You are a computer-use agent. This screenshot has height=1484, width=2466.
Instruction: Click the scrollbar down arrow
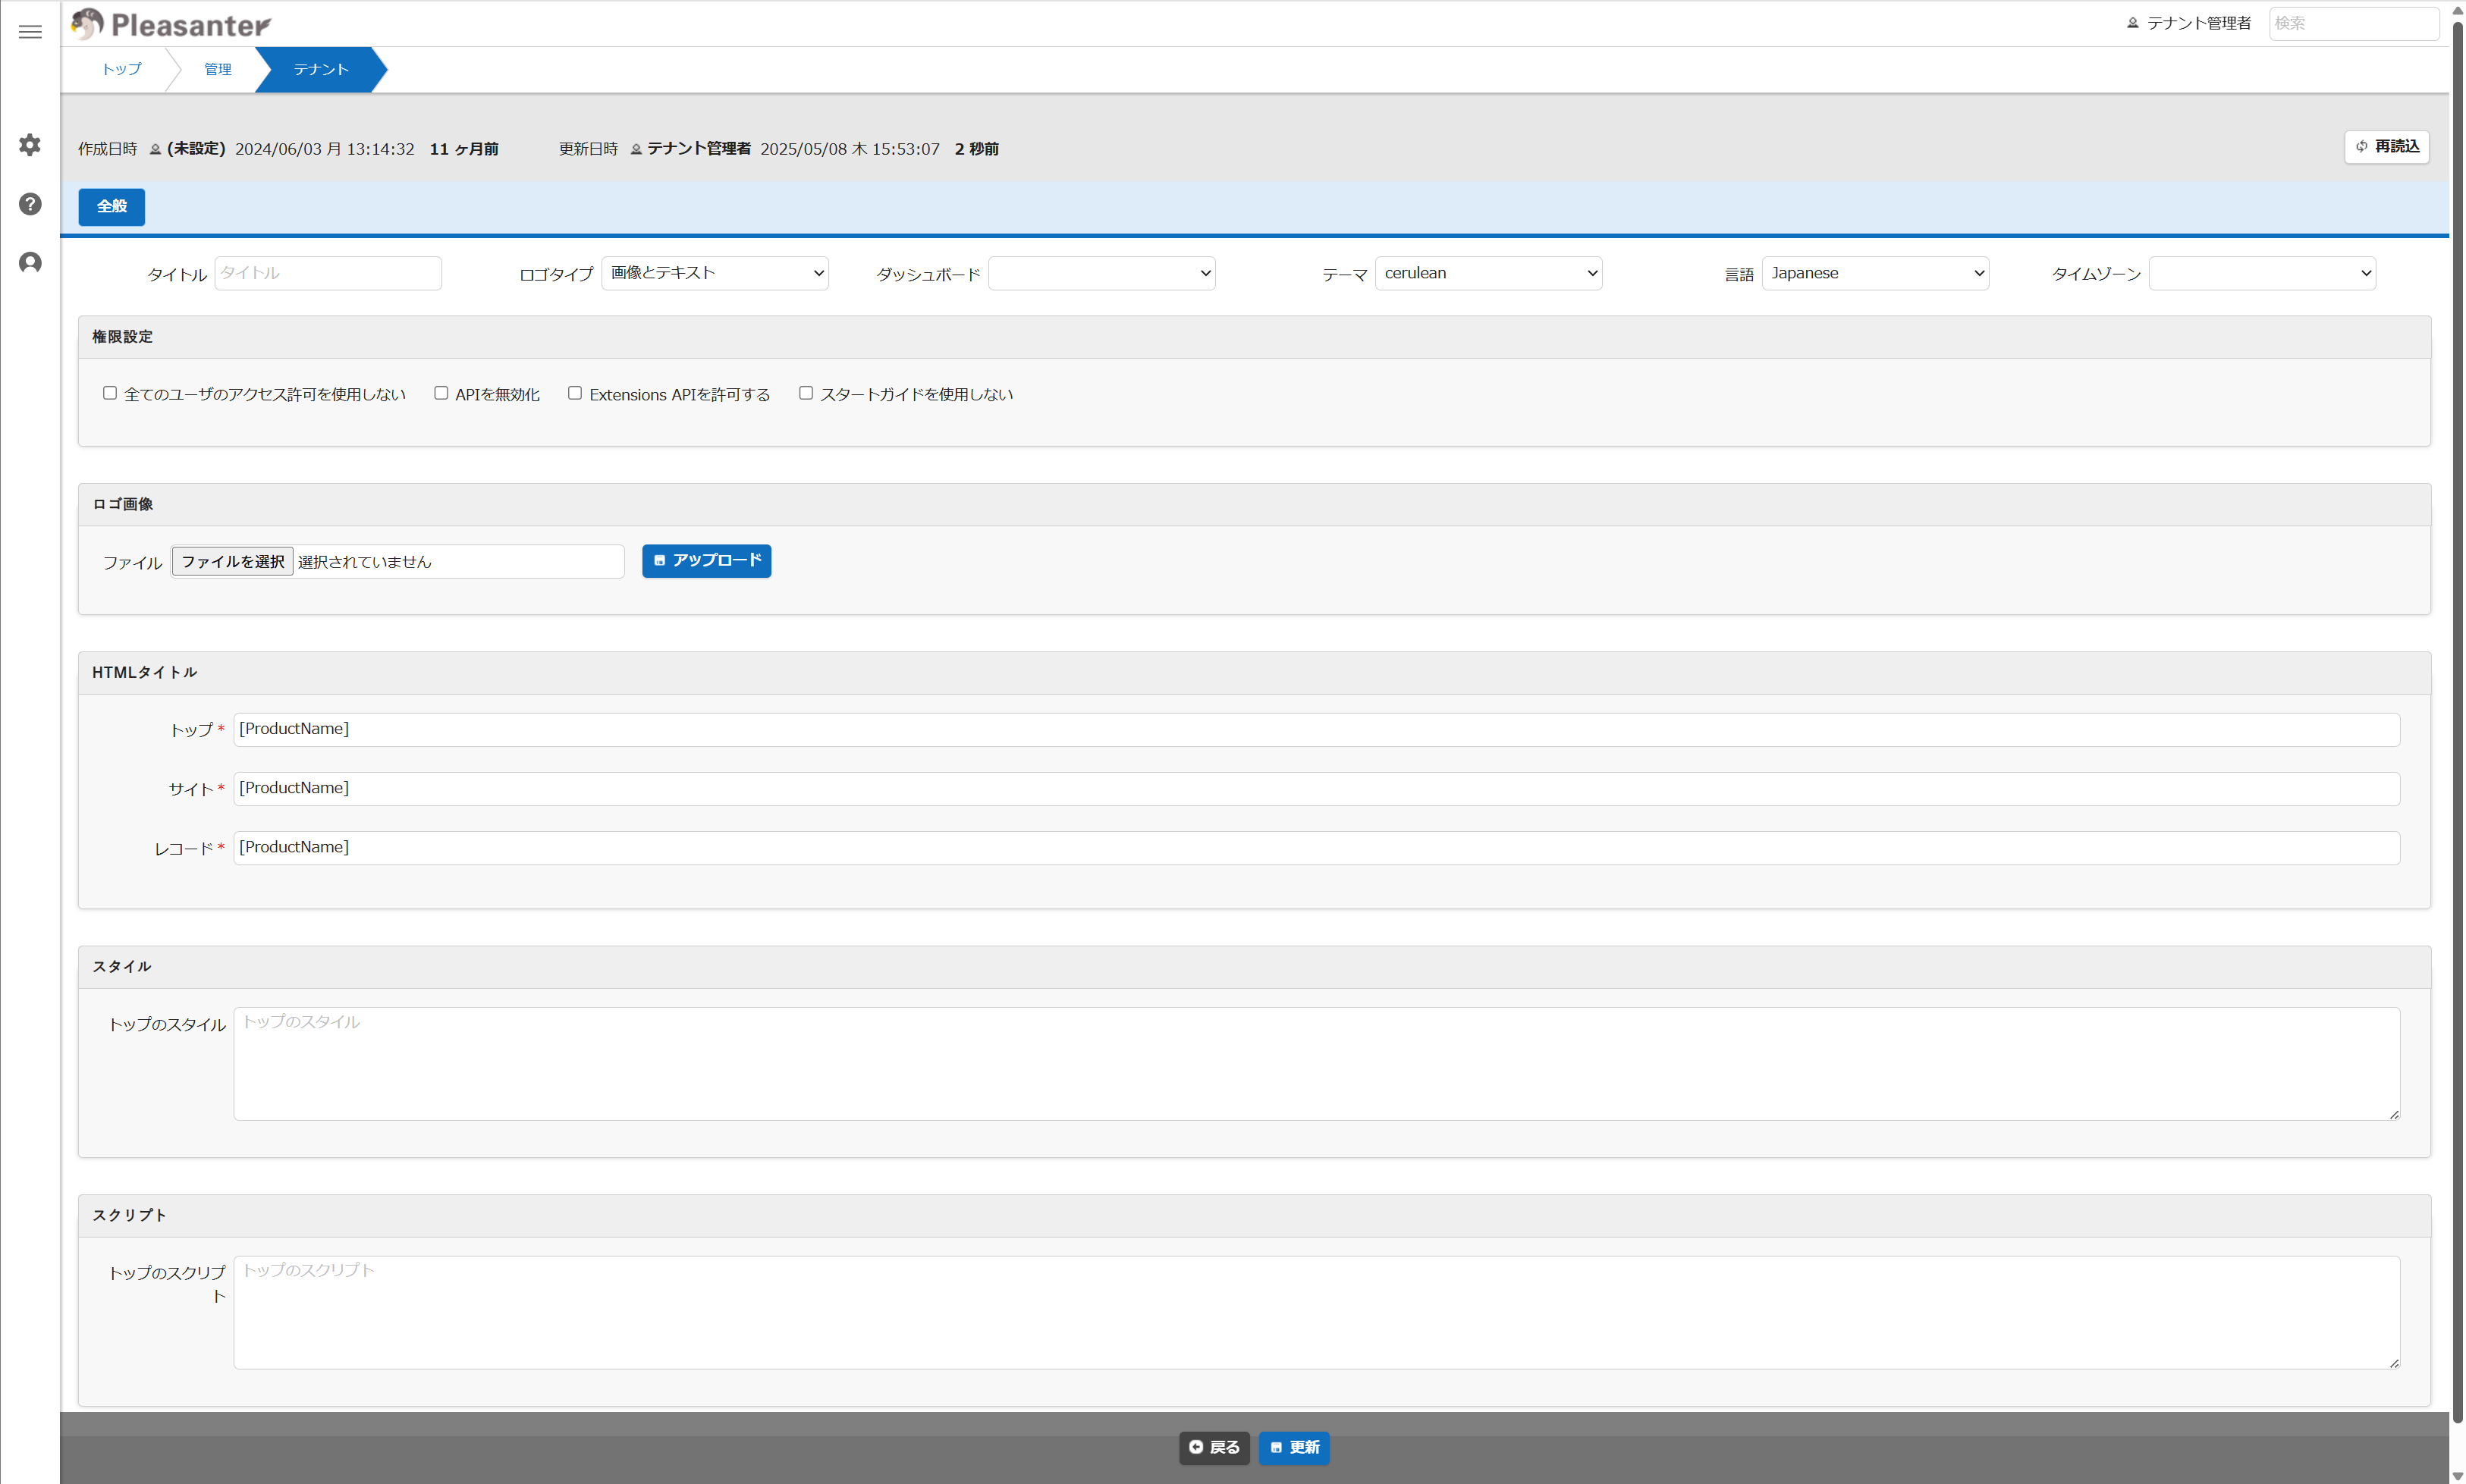2457,1476
